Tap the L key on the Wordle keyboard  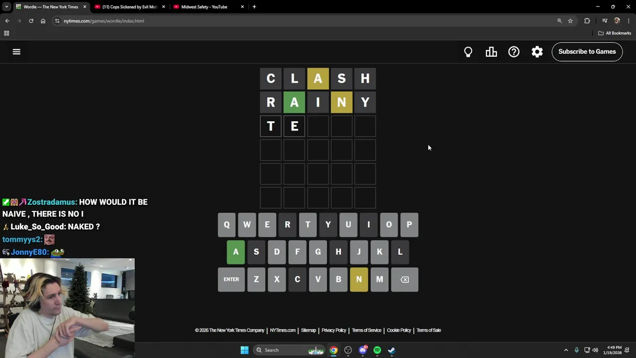coord(400,252)
